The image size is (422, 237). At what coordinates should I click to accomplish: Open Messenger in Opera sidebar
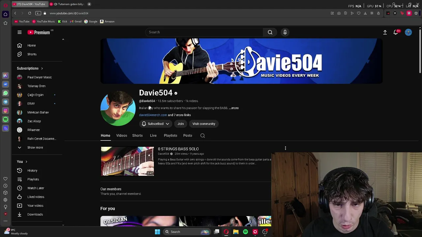pyautogui.click(x=5, y=84)
